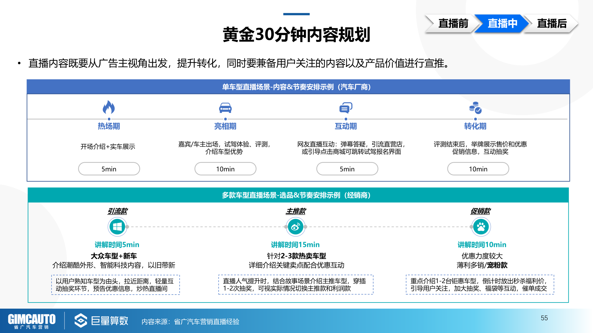This screenshot has width=593, height=333.
Task: Click the slide title 黄金30分钟内容规划
Action: [296, 34]
